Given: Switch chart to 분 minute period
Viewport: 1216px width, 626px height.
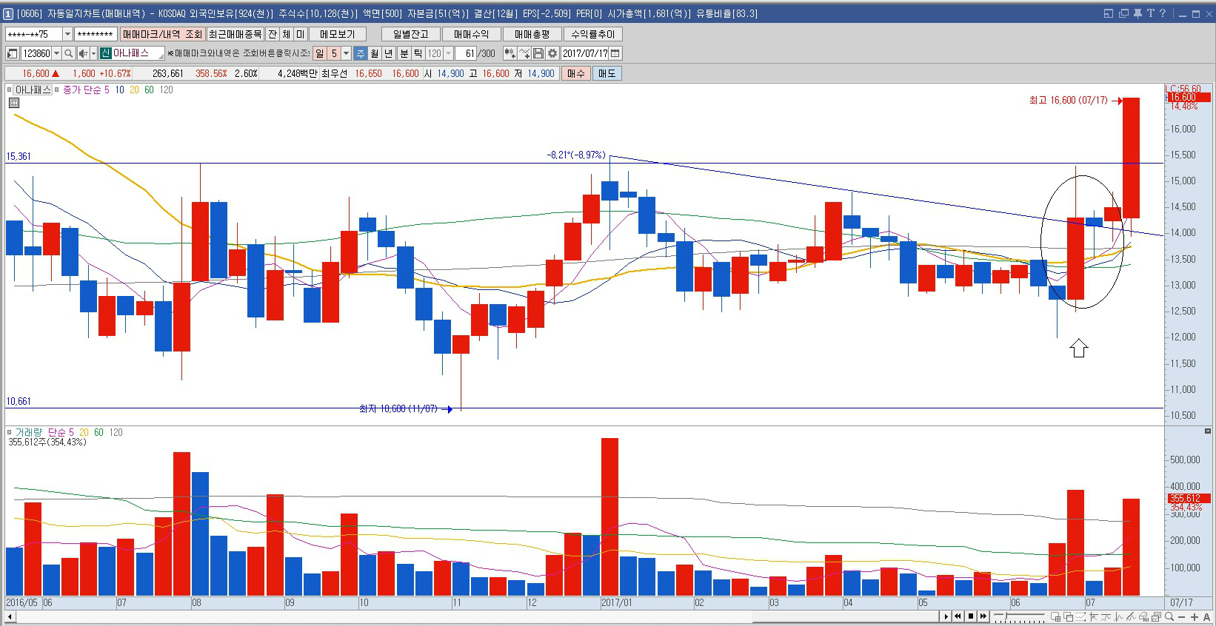Looking at the screenshot, I should pyautogui.click(x=404, y=53).
